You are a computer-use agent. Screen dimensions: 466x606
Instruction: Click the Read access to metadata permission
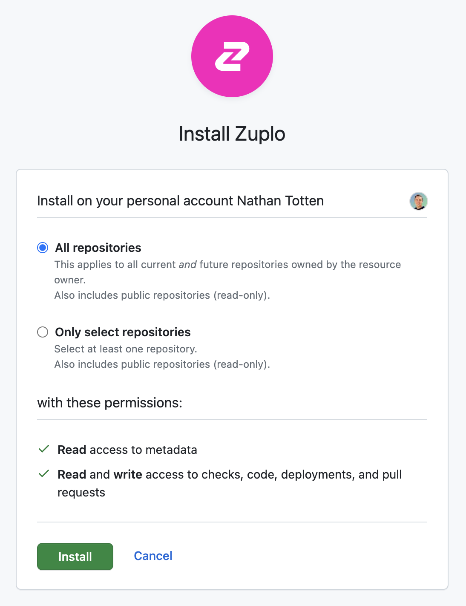[127, 450]
